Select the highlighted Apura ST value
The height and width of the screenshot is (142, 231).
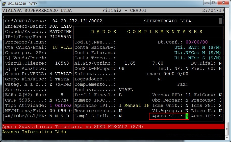point(187,116)
